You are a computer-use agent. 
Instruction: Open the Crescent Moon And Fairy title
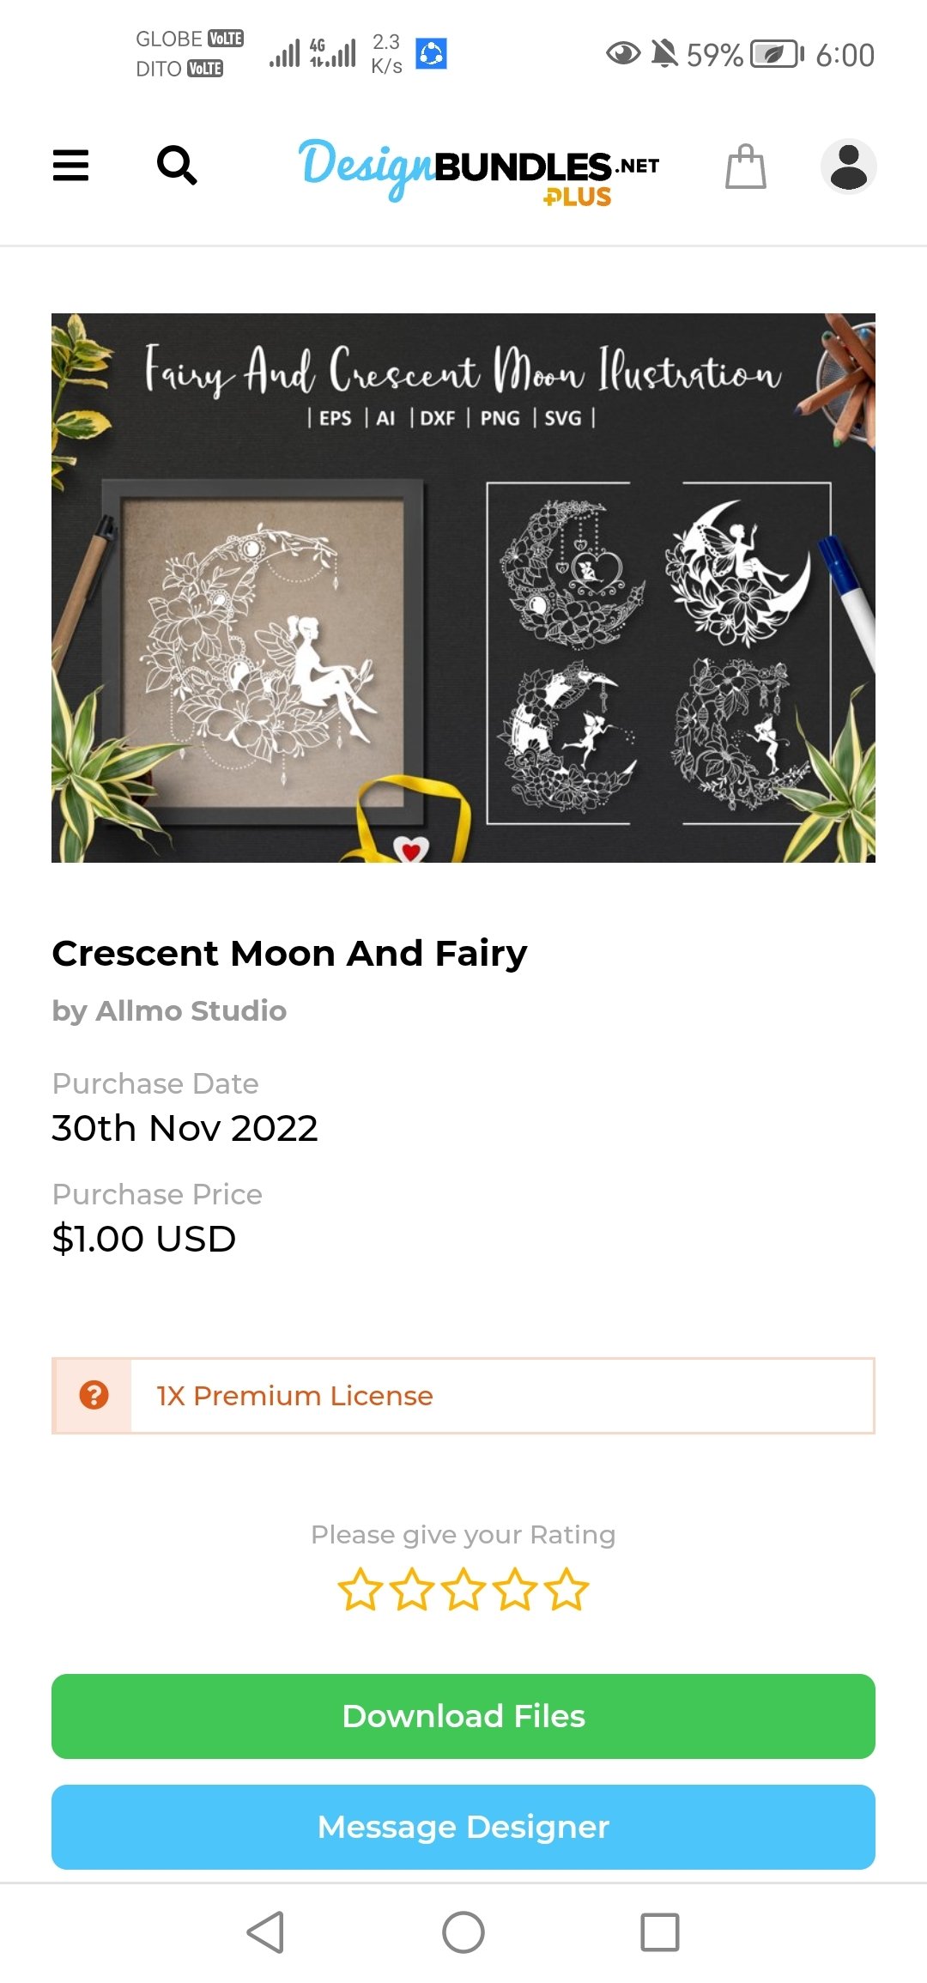click(289, 953)
